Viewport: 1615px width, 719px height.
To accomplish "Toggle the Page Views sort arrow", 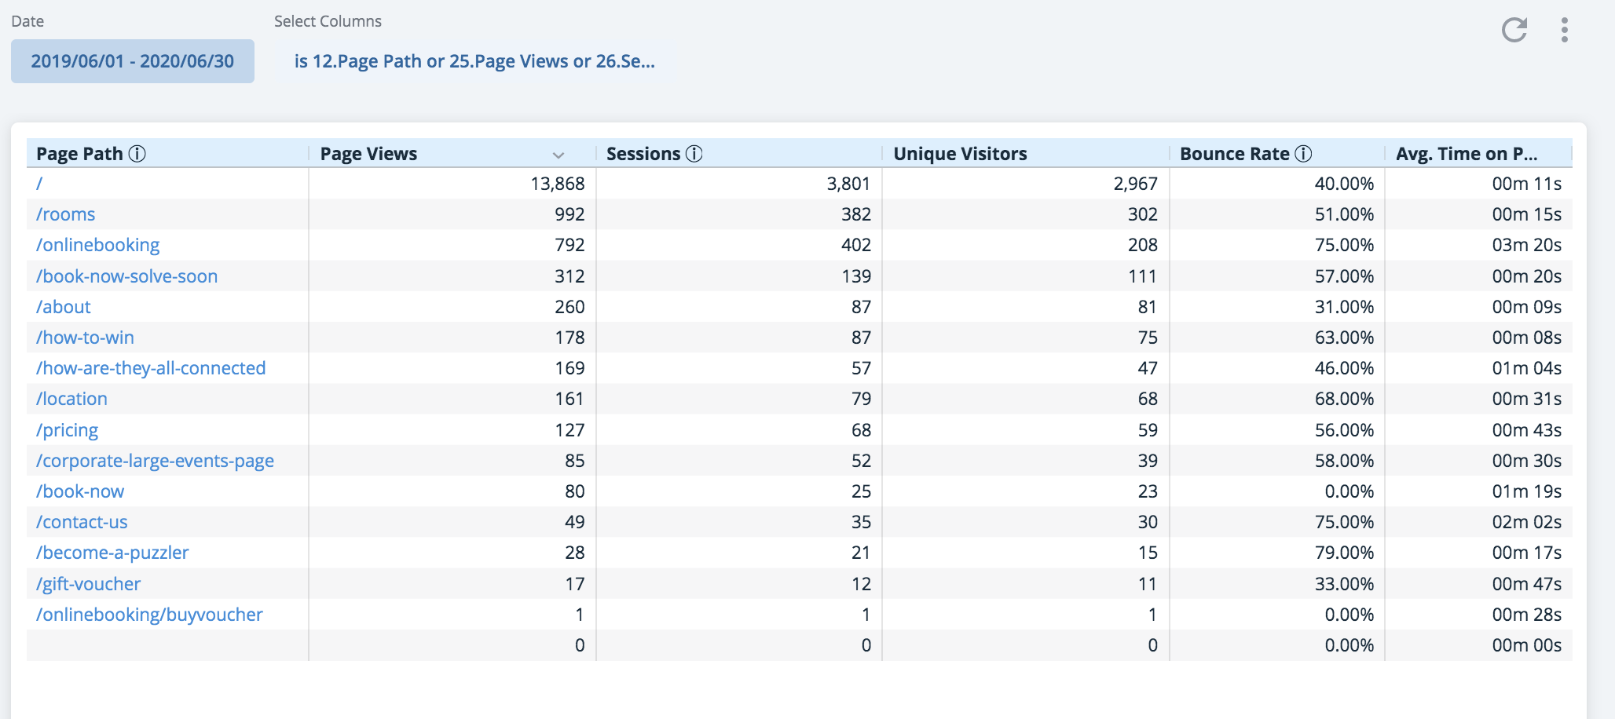I will [x=558, y=155].
